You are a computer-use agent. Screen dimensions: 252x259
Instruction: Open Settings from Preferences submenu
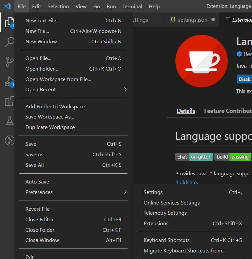tap(193, 192)
